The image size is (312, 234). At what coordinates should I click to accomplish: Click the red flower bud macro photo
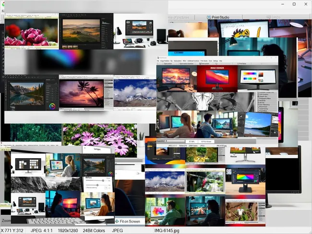[x=205, y=182]
